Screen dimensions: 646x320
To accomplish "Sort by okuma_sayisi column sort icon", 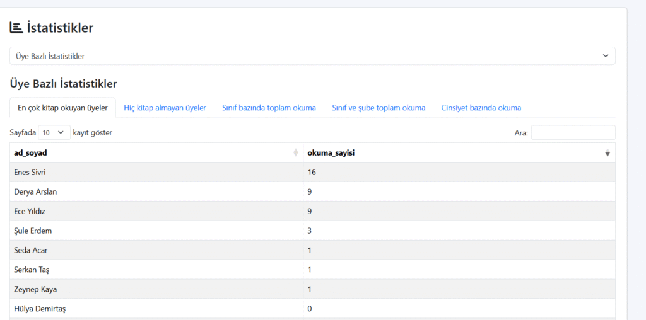I will tap(608, 153).
